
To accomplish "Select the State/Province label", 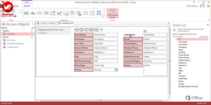I will (133, 57).
